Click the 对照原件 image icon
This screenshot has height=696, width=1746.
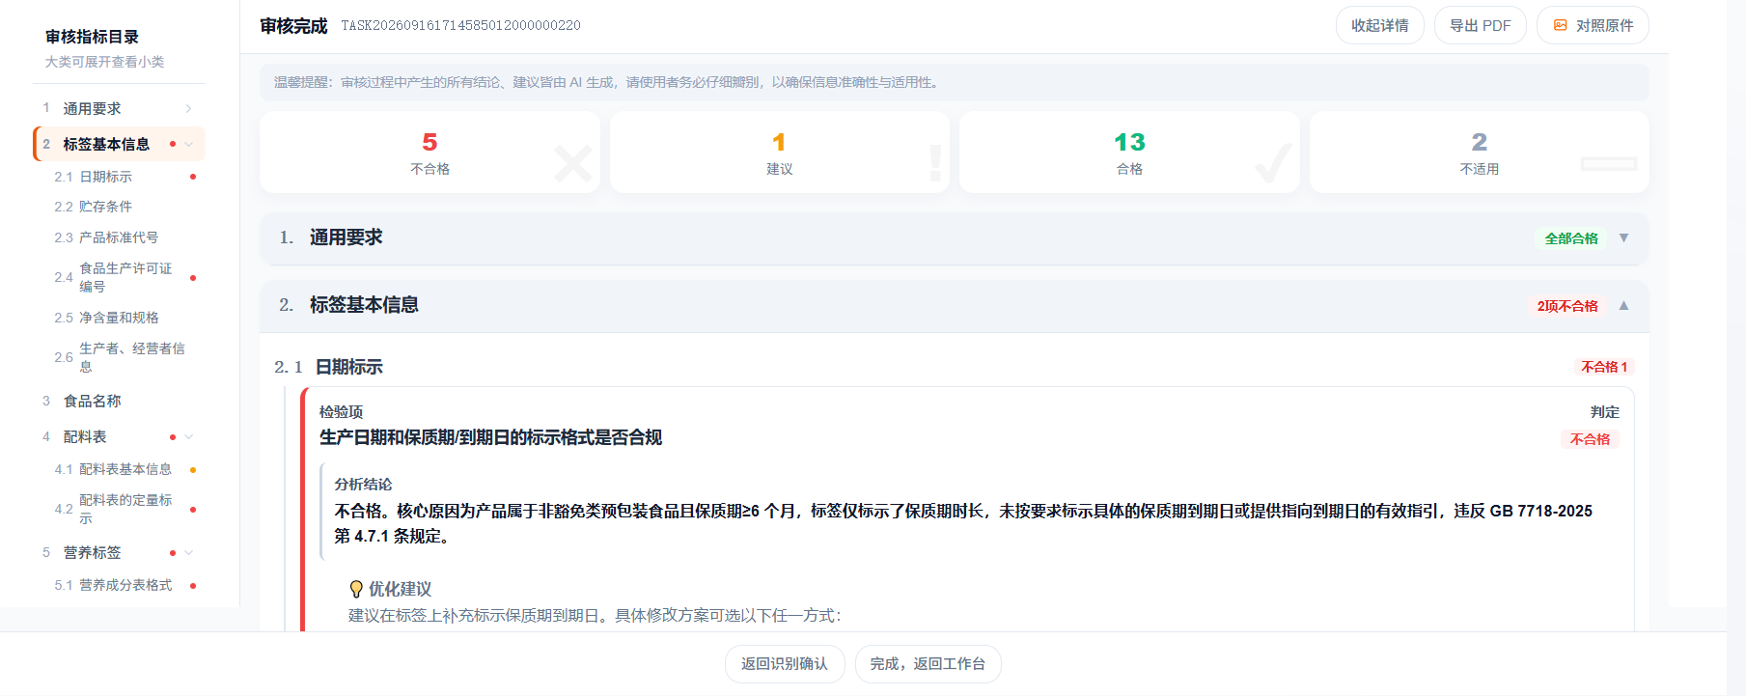(1560, 25)
